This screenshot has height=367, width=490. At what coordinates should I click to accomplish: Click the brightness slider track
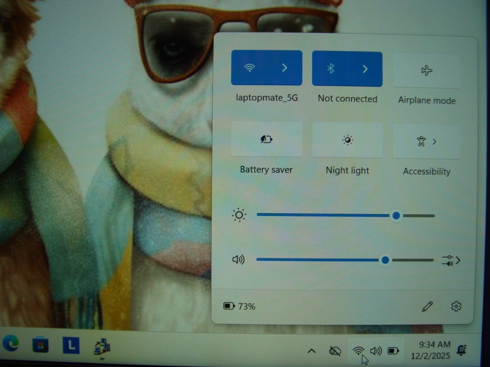(322, 215)
